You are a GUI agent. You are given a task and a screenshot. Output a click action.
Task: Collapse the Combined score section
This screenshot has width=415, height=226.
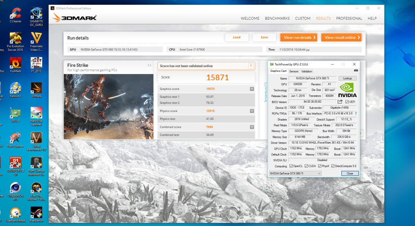coord(252,127)
